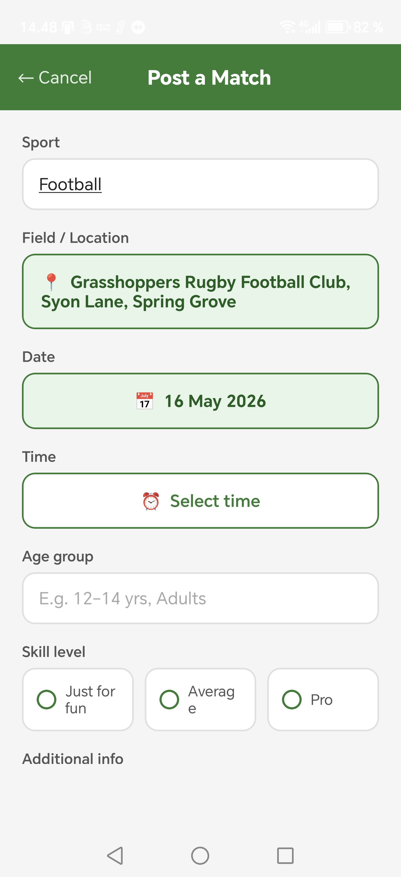401x877 pixels.
Task: Click the red location pin icon
Action: pos(51,282)
